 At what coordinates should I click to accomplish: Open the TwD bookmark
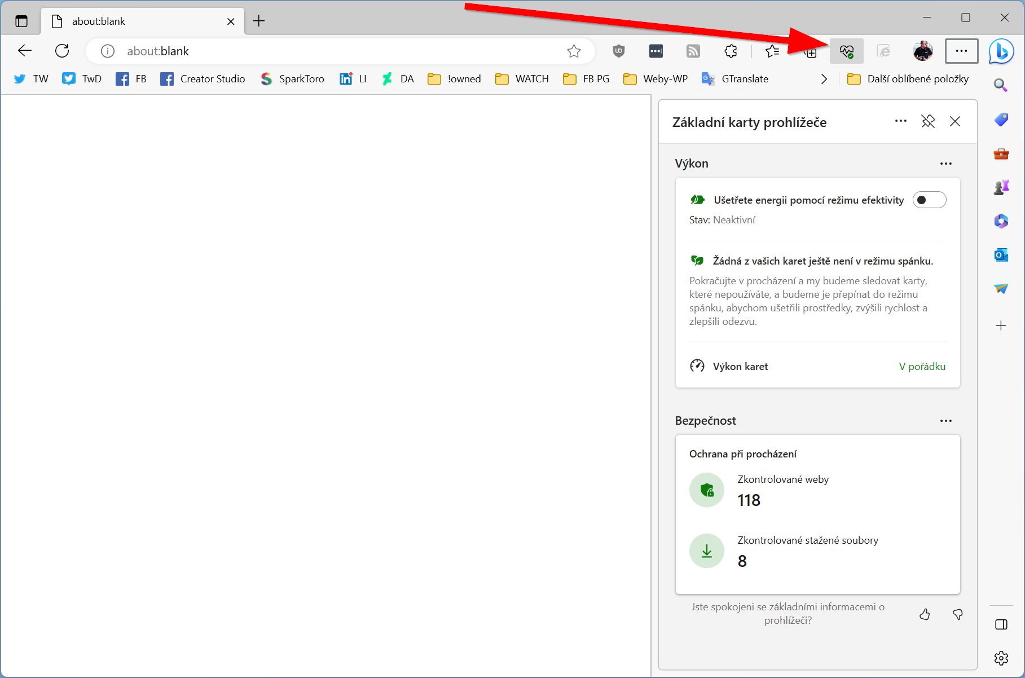pos(82,79)
